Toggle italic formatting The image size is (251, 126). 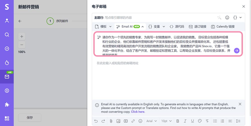coord(185,121)
